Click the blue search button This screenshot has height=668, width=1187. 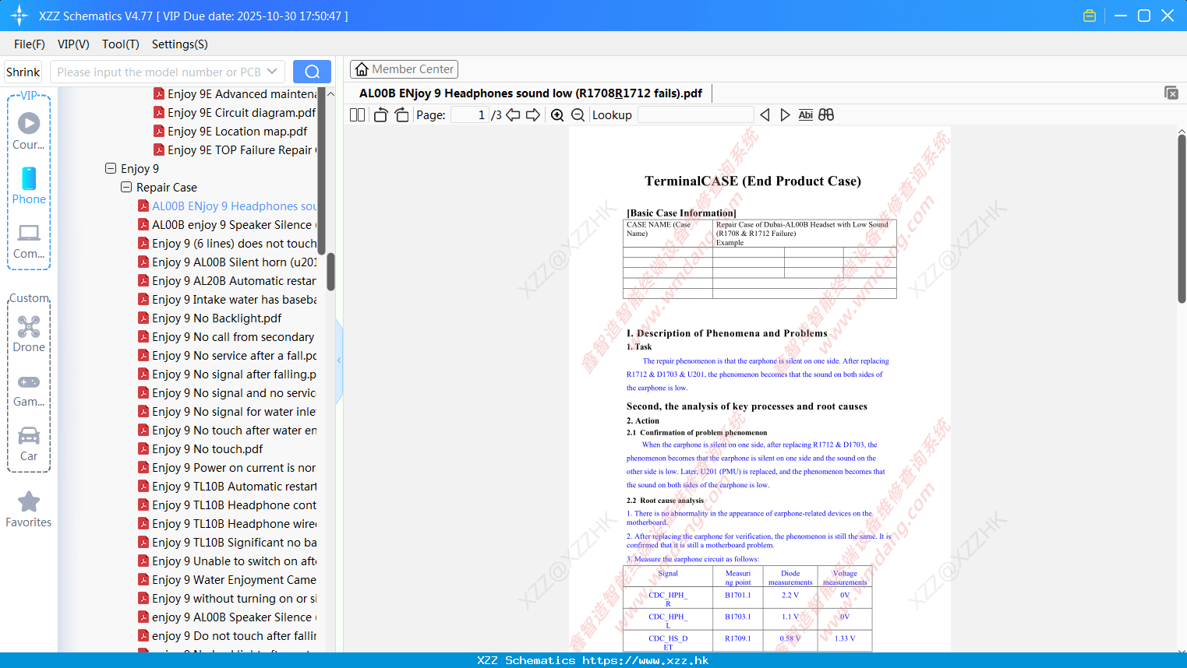(312, 72)
